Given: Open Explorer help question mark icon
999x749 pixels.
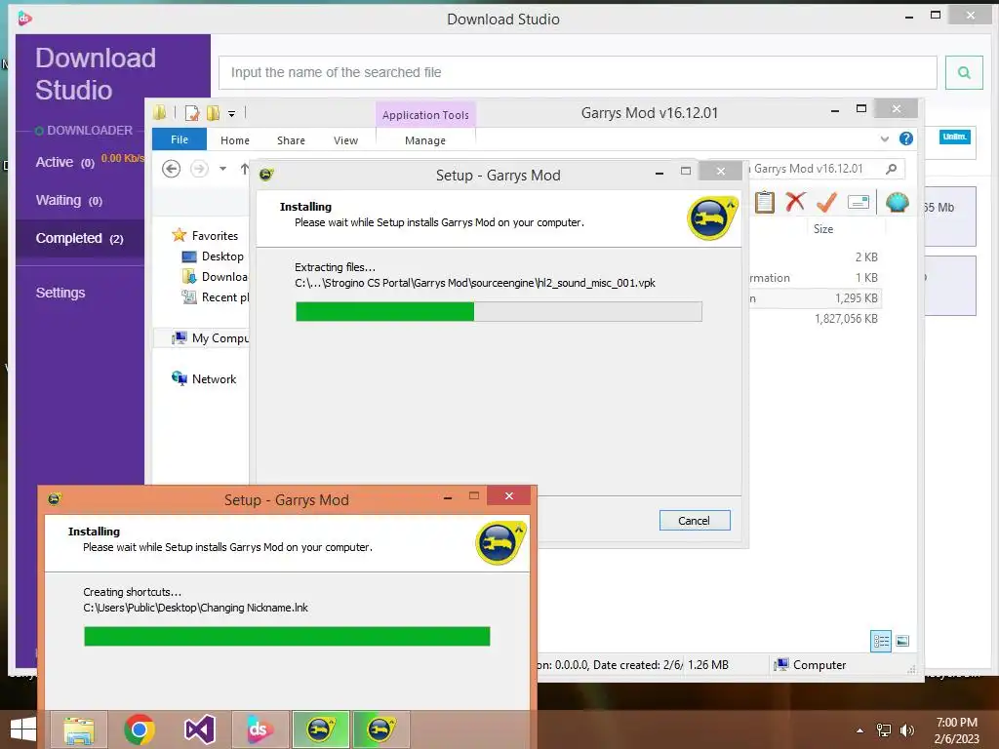Looking at the screenshot, I should [x=905, y=138].
